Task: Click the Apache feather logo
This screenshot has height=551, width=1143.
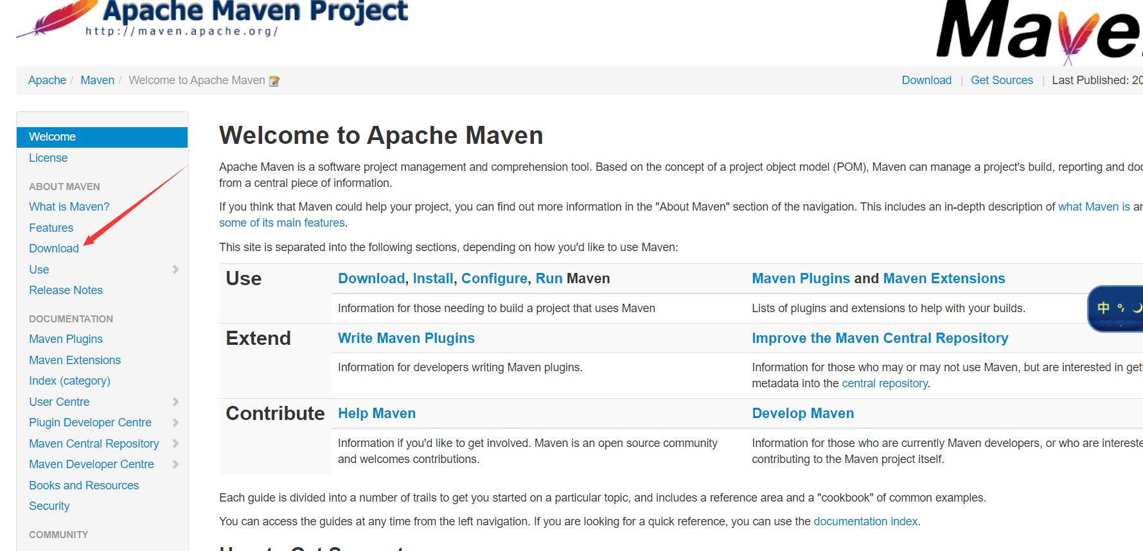Action: tap(57, 19)
